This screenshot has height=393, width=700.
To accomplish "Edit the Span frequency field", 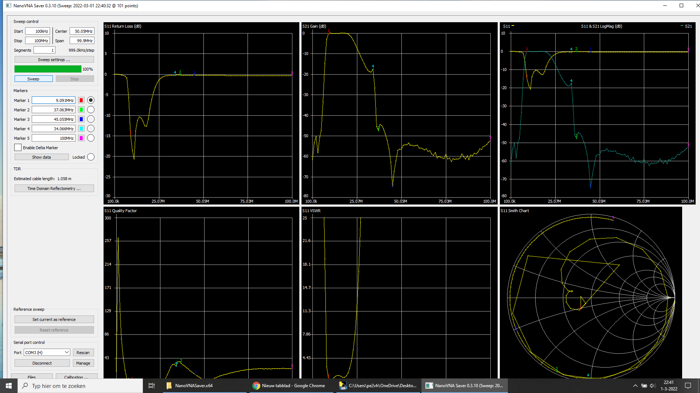I will click(x=82, y=40).
